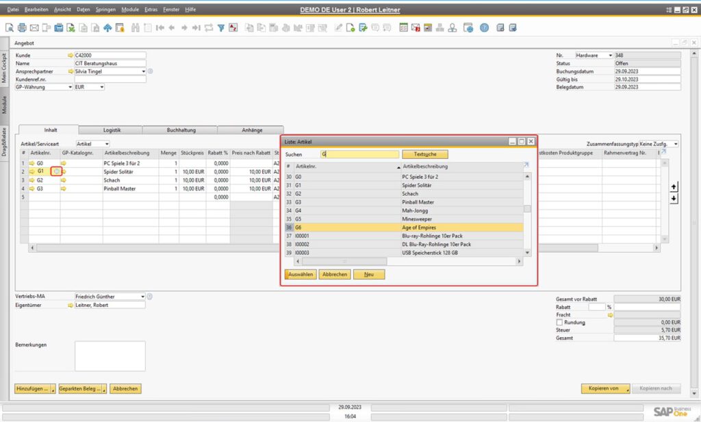701x422 pixels.
Task: Open the Datei menu
Action: pyautogui.click(x=13, y=10)
